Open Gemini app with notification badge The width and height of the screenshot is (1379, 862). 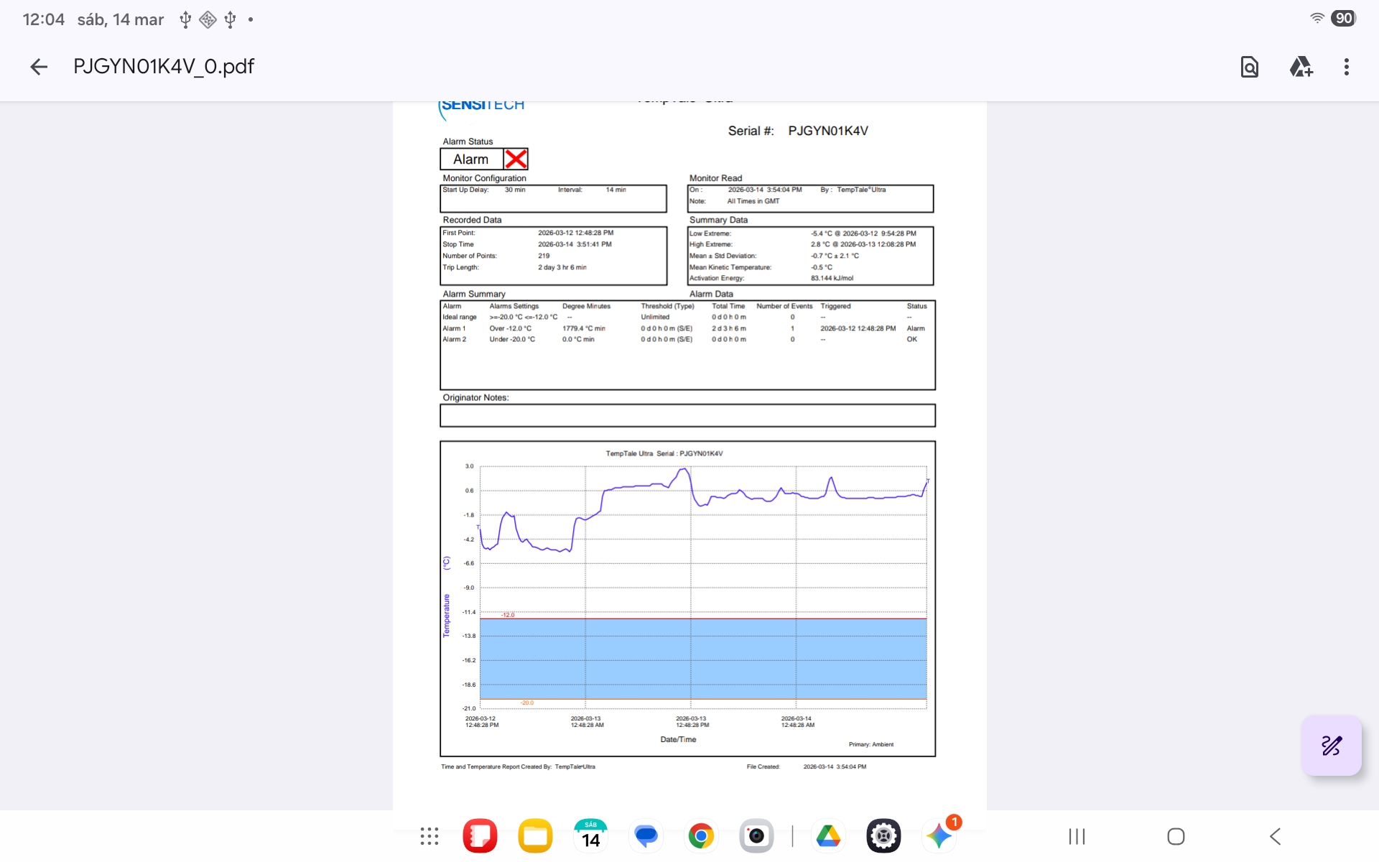pos(939,836)
